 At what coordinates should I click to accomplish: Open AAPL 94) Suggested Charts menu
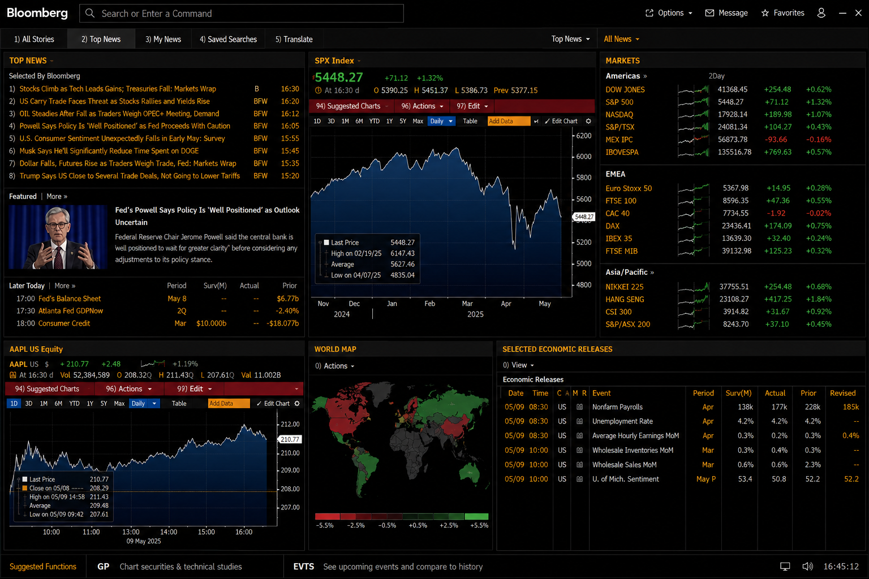click(x=47, y=389)
